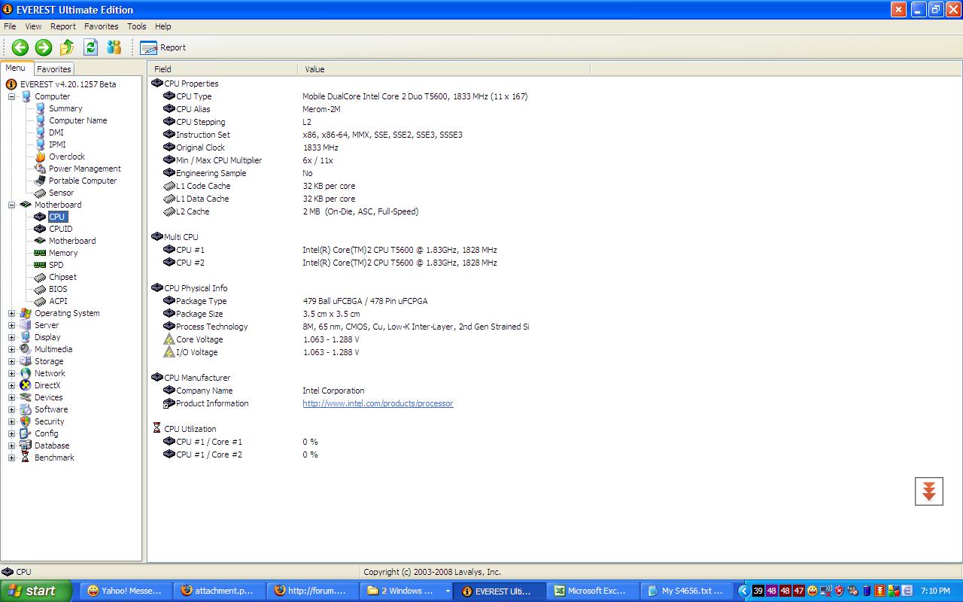This screenshot has width=963, height=602.
Task: Expand the Operating System tree node
Action: pos(11,313)
